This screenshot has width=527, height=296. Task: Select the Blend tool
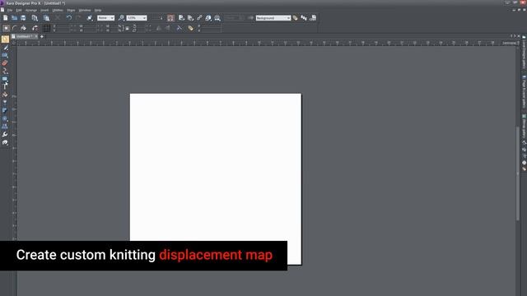(x=5, y=127)
